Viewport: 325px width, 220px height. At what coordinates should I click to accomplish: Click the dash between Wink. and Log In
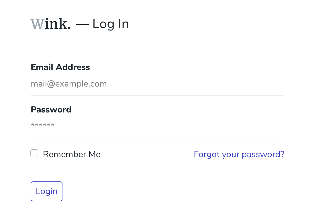click(x=82, y=25)
